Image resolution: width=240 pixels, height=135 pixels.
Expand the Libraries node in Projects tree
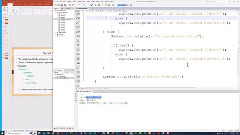tap(56, 34)
